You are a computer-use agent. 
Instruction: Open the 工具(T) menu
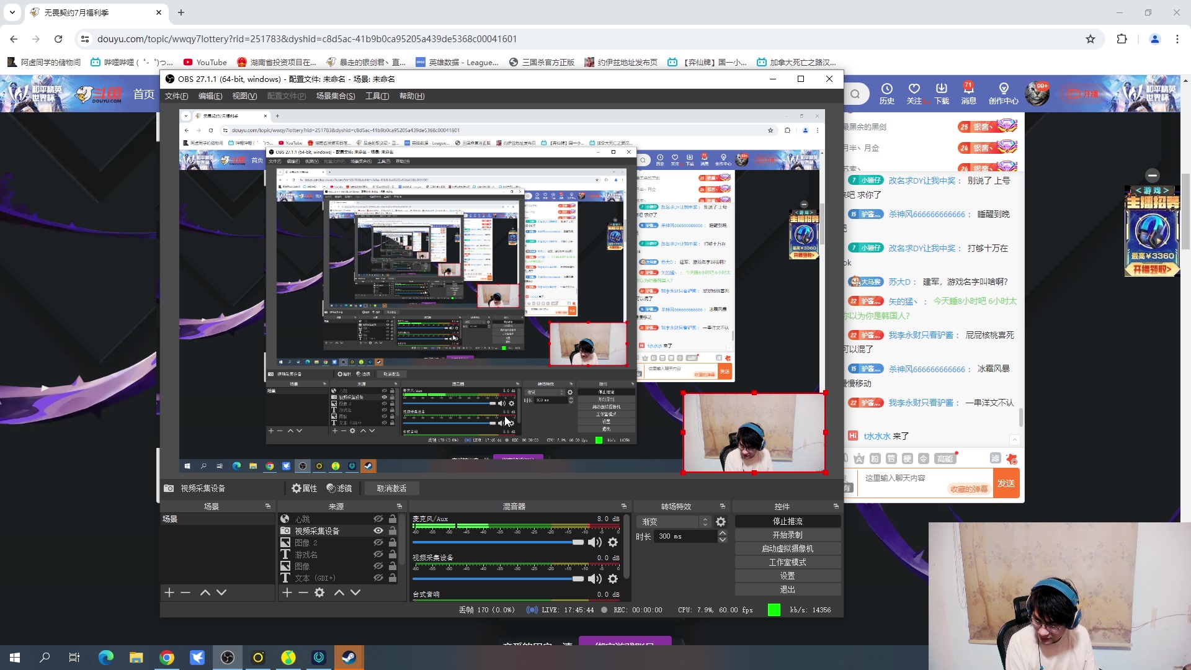[x=377, y=96]
